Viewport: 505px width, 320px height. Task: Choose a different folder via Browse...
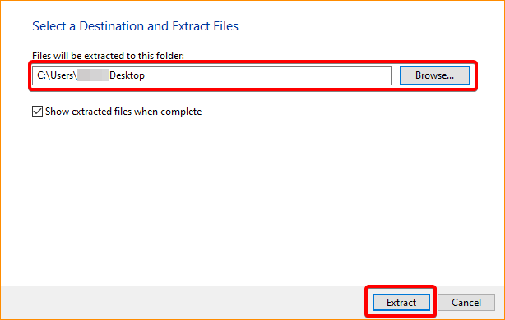(435, 75)
